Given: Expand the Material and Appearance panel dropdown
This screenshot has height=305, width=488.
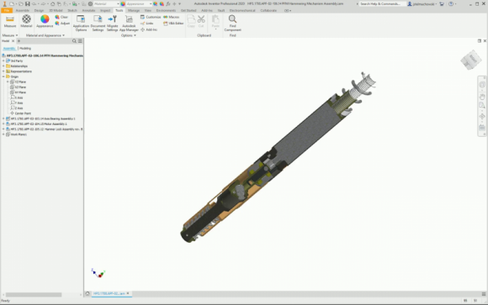Looking at the screenshot, I should point(63,35).
